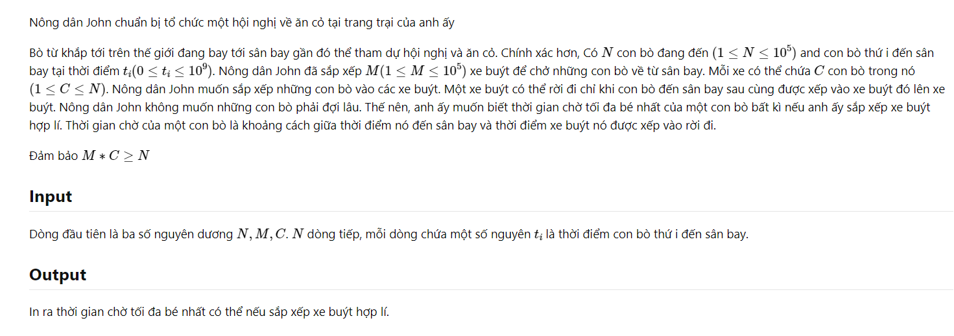Click the "Output" section heading
954x336 pixels.
[58, 275]
